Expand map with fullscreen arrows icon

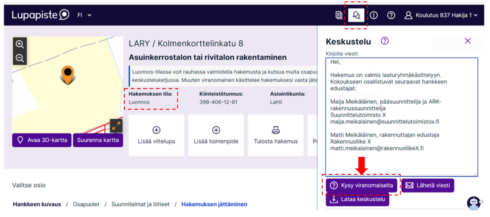116,125
